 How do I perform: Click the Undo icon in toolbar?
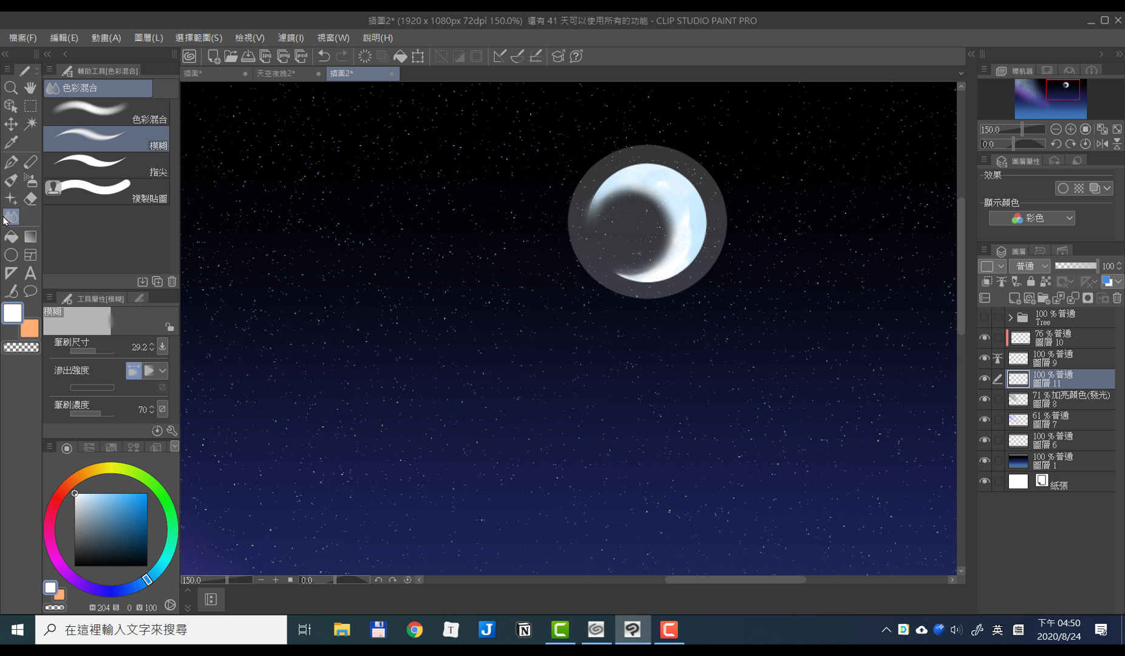click(x=324, y=56)
